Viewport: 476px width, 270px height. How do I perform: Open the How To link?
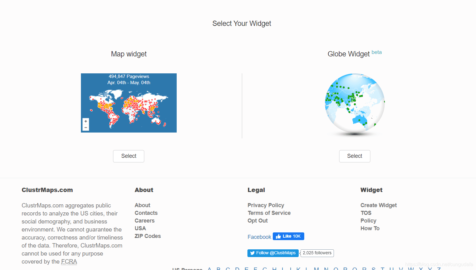tap(370, 228)
